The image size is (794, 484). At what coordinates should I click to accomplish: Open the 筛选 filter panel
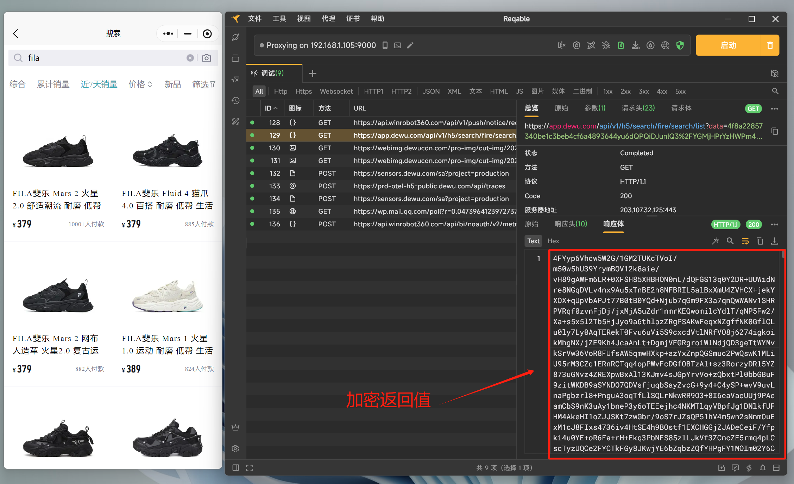tap(203, 84)
